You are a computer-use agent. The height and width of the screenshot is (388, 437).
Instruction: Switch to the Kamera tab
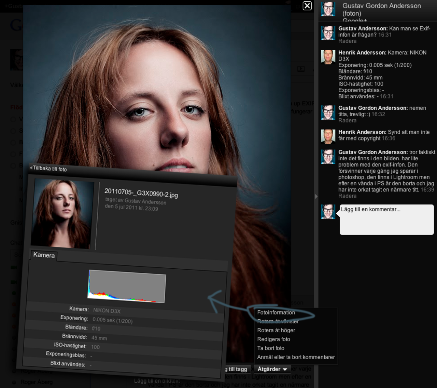44,255
